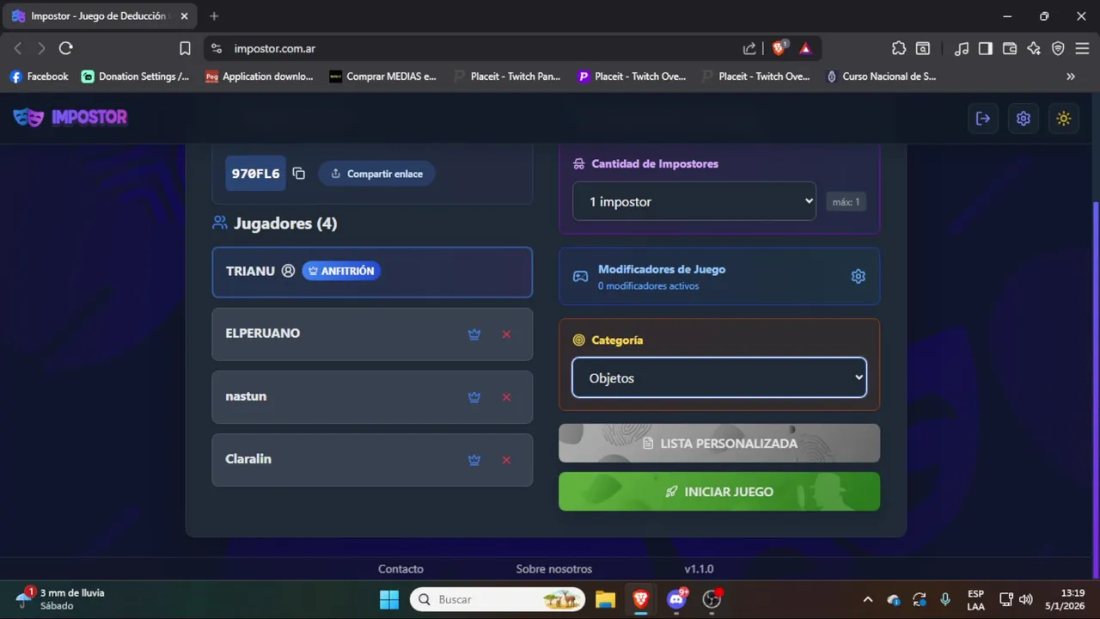Screen dimensions: 1100x619
Task: Open Brave Shields lion icon
Action: (x=779, y=48)
